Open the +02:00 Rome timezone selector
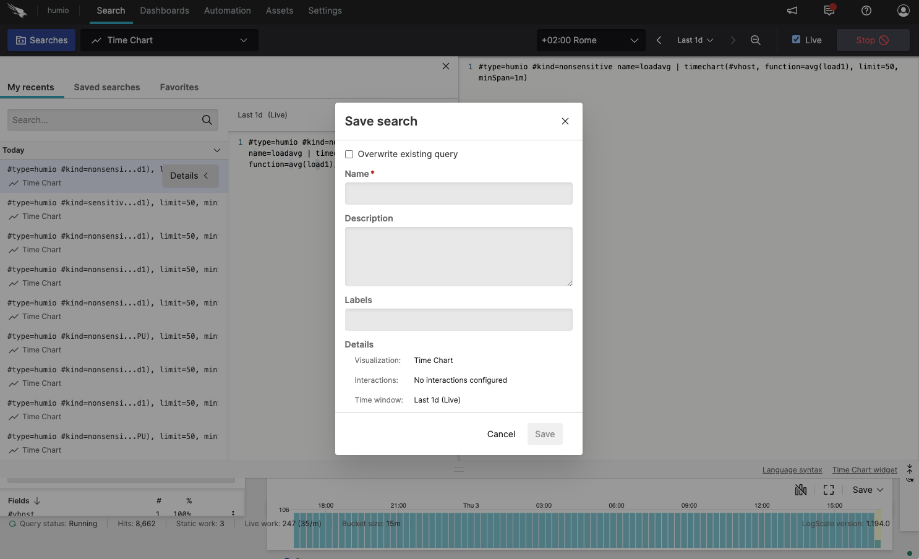The height and width of the screenshot is (559, 919). tap(590, 40)
